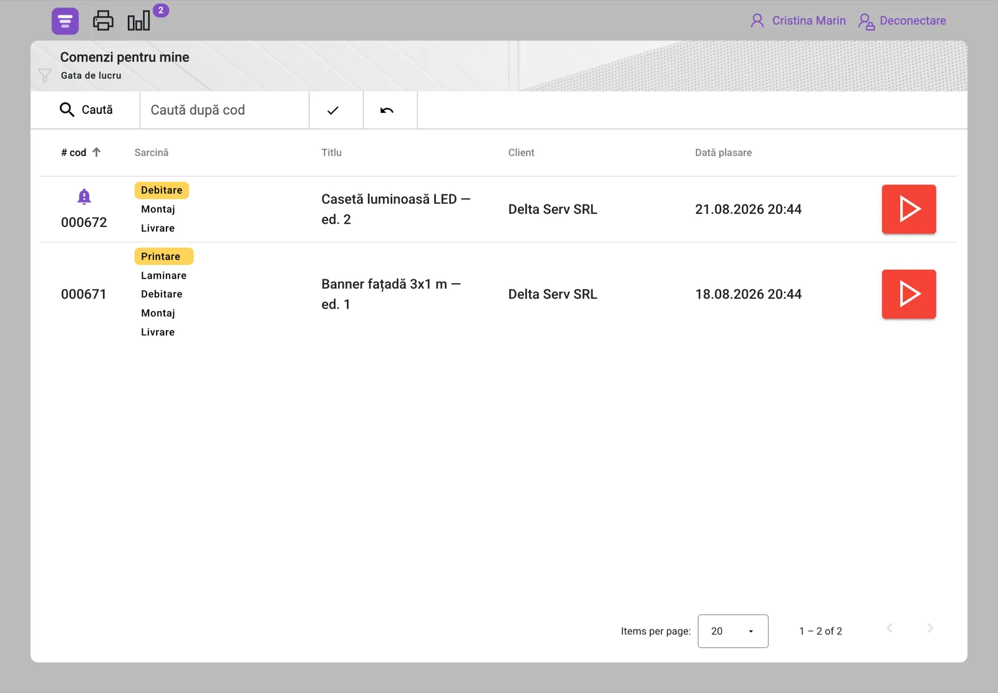Click the previous page arrow
Image resolution: width=998 pixels, height=693 pixels.
[890, 628]
